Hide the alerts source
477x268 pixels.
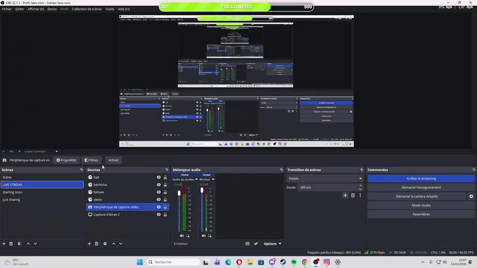159,200
